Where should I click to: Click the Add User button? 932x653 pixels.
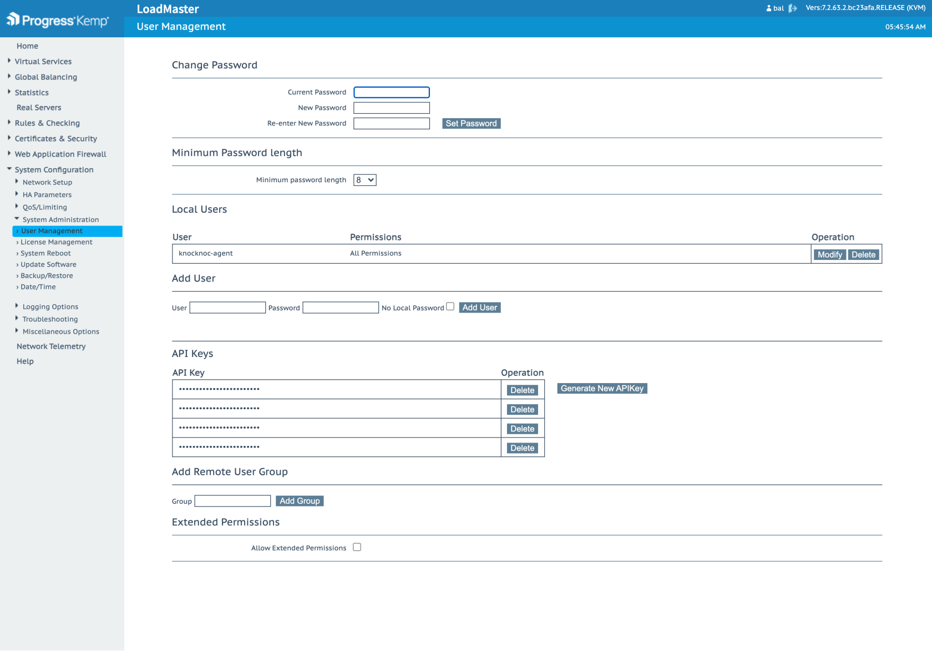tap(480, 307)
